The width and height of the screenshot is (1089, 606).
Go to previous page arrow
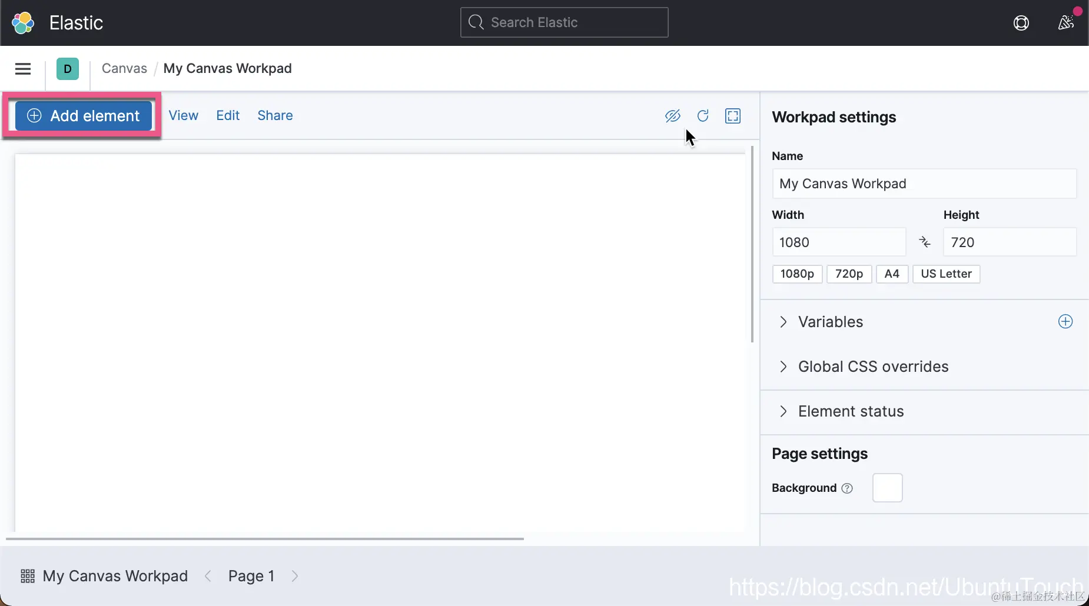point(208,576)
